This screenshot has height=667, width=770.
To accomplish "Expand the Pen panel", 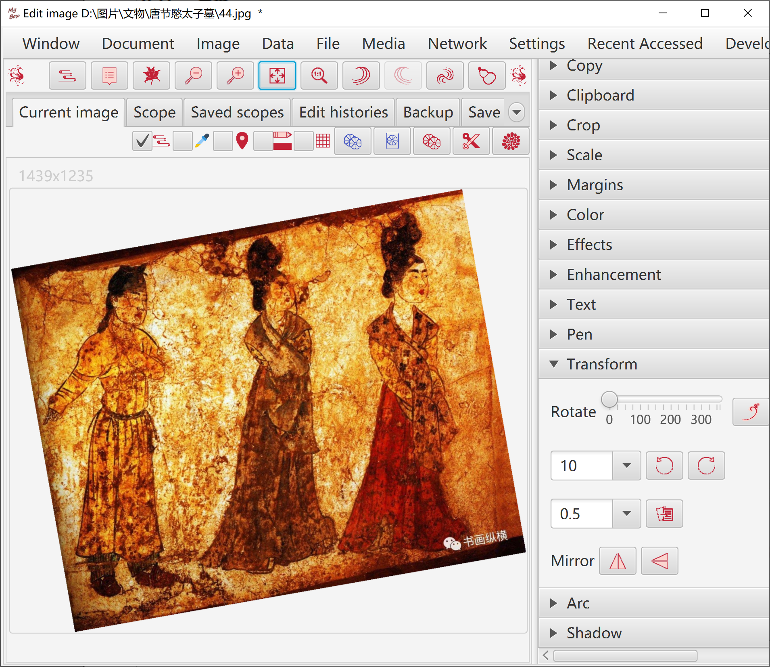I will point(654,334).
